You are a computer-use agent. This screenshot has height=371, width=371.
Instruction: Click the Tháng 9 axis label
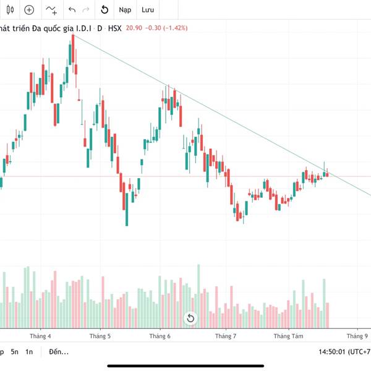(x=357, y=336)
